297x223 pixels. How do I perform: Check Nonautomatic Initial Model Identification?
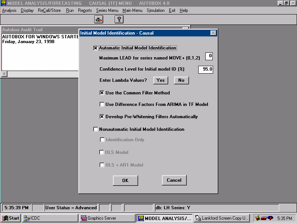(95, 129)
